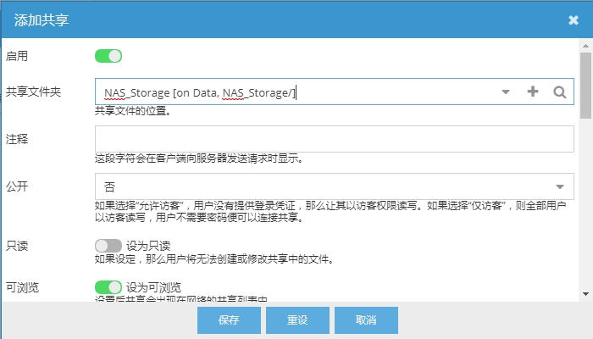Click the 可浏览 field label
The height and width of the screenshot is (339, 593).
coord(22,287)
